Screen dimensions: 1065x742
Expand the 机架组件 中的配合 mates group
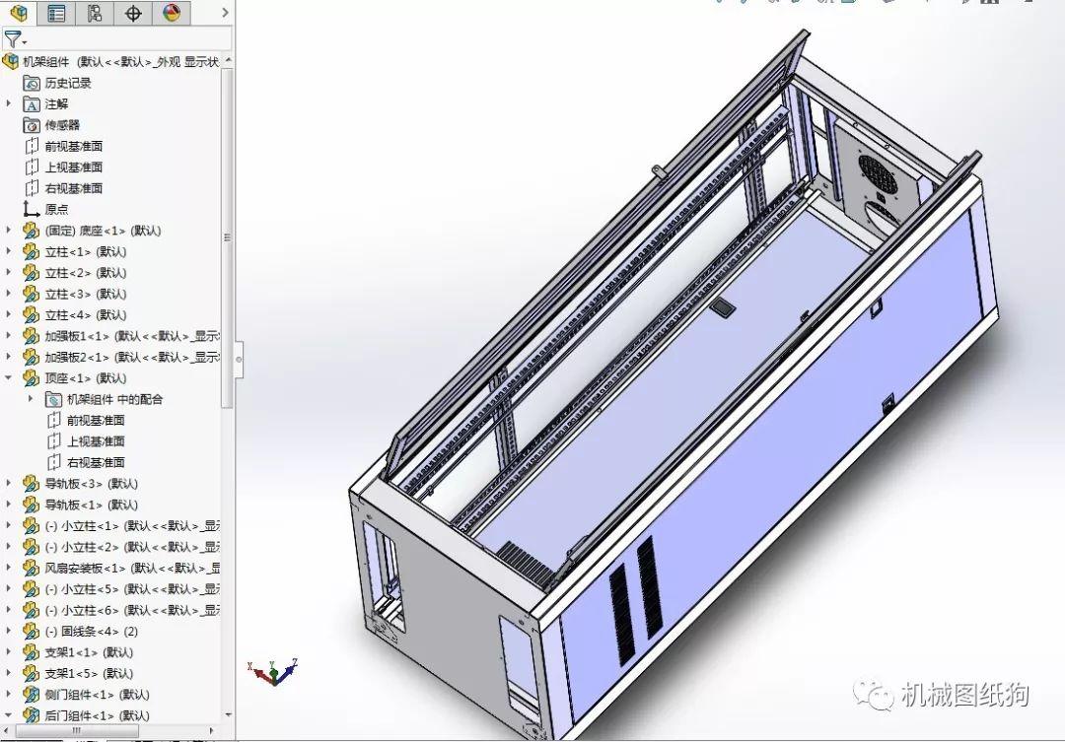pyautogui.click(x=29, y=399)
